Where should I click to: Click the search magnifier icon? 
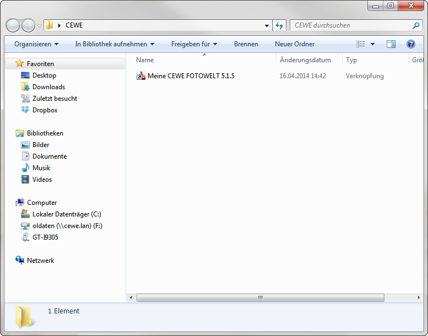(416, 25)
